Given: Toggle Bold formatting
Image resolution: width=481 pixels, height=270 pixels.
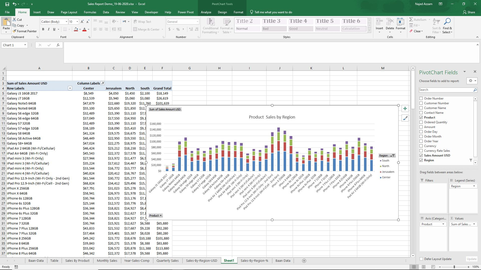Looking at the screenshot, I should pyautogui.click(x=43, y=29).
